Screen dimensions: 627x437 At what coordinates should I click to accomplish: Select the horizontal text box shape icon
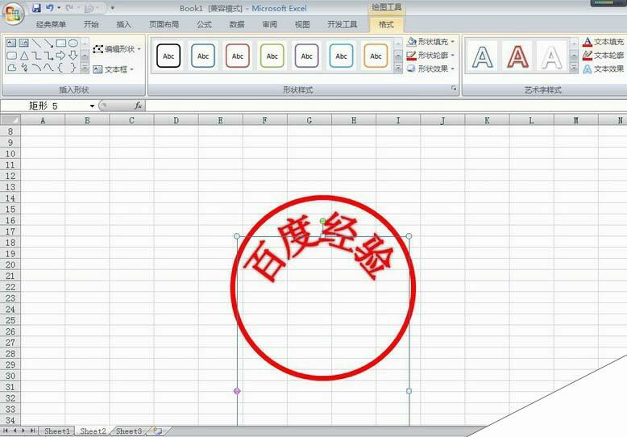[12, 44]
